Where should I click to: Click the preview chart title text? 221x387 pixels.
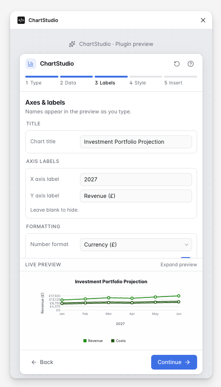[111, 281]
